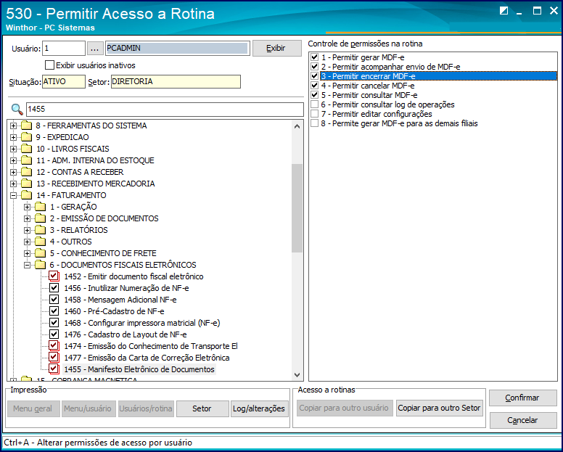Click folder icon of 4 - OUTROS
This screenshot has height=452, width=563.
click(40, 242)
